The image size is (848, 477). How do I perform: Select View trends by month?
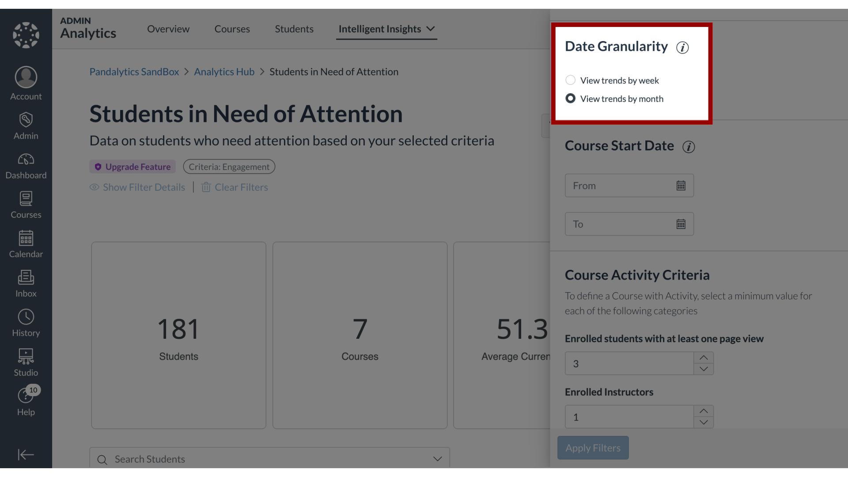point(571,98)
